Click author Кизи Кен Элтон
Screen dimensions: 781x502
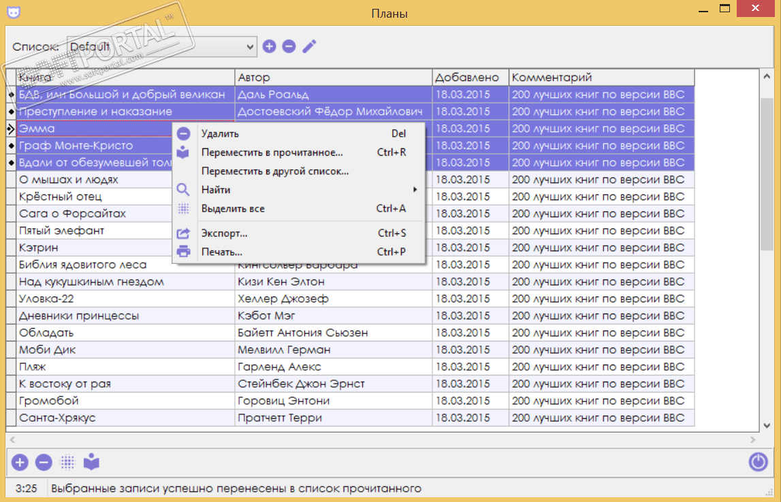pos(333,282)
